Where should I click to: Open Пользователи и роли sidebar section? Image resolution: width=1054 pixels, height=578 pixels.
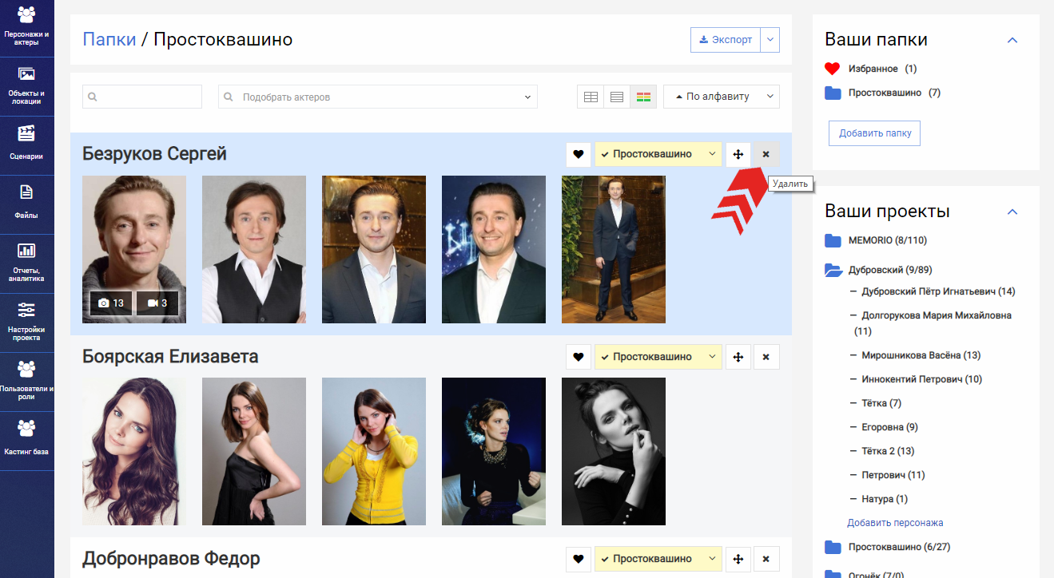click(x=26, y=382)
